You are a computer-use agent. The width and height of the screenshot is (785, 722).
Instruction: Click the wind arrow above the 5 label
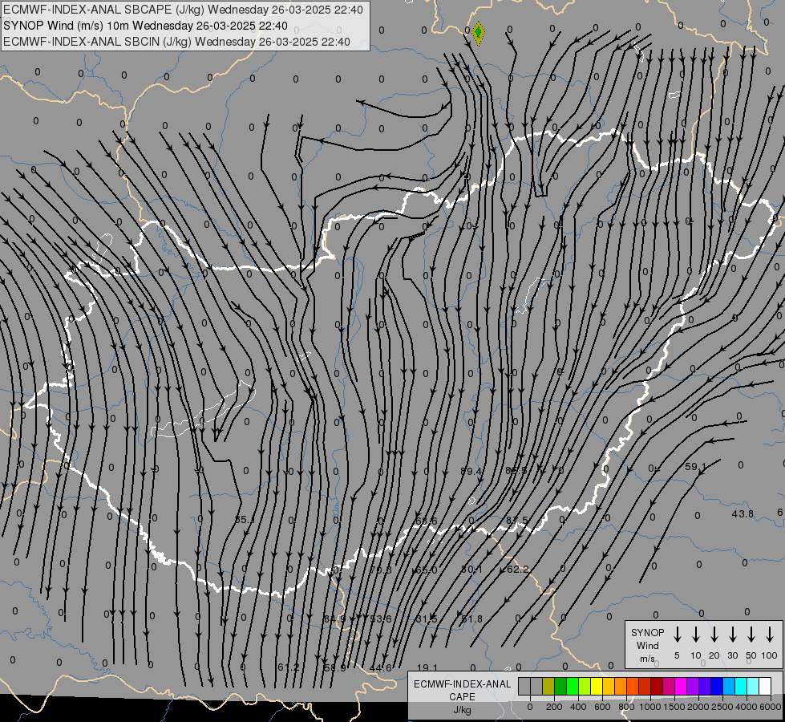coord(677,635)
